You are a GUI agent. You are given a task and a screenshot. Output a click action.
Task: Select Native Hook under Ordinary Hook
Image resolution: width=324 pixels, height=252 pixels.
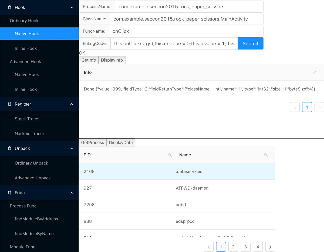point(39,33)
